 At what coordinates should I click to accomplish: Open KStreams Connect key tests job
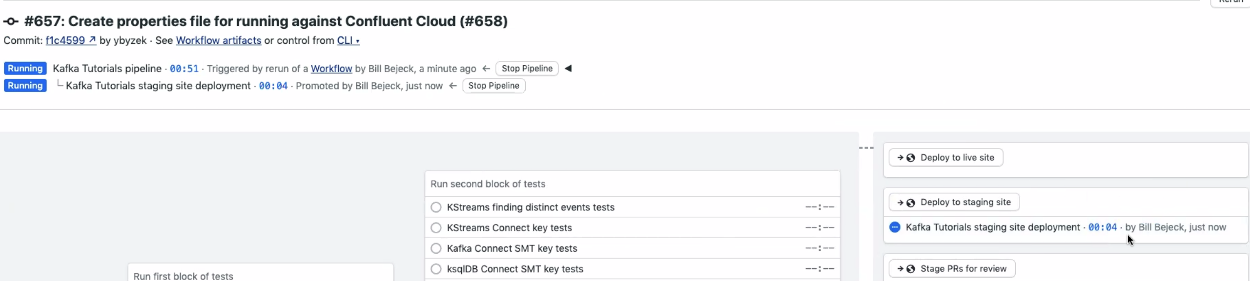tap(632, 227)
